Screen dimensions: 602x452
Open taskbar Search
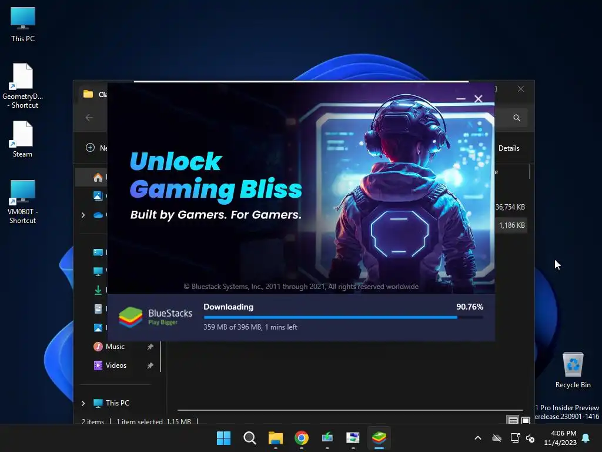(249, 438)
